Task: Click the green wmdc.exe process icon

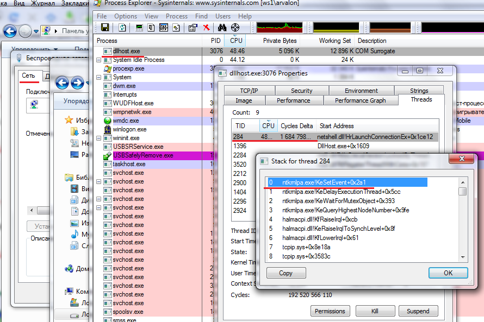Action: (x=108, y=121)
